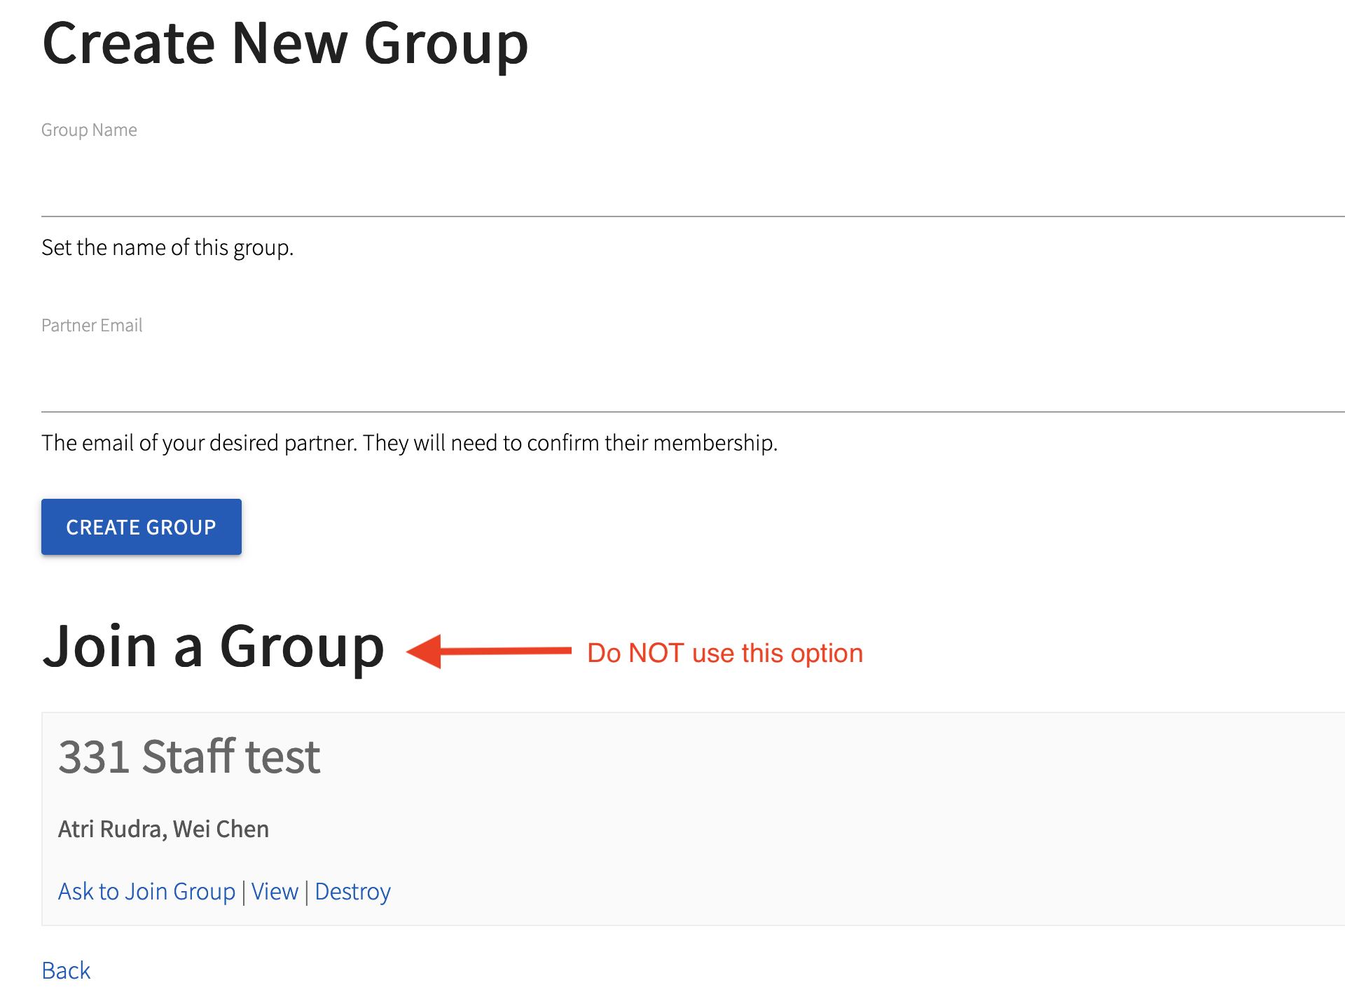The width and height of the screenshot is (1345, 999).
Task: Click the member name Atri Rudra
Action: pyautogui.click(x=111, y=829)
